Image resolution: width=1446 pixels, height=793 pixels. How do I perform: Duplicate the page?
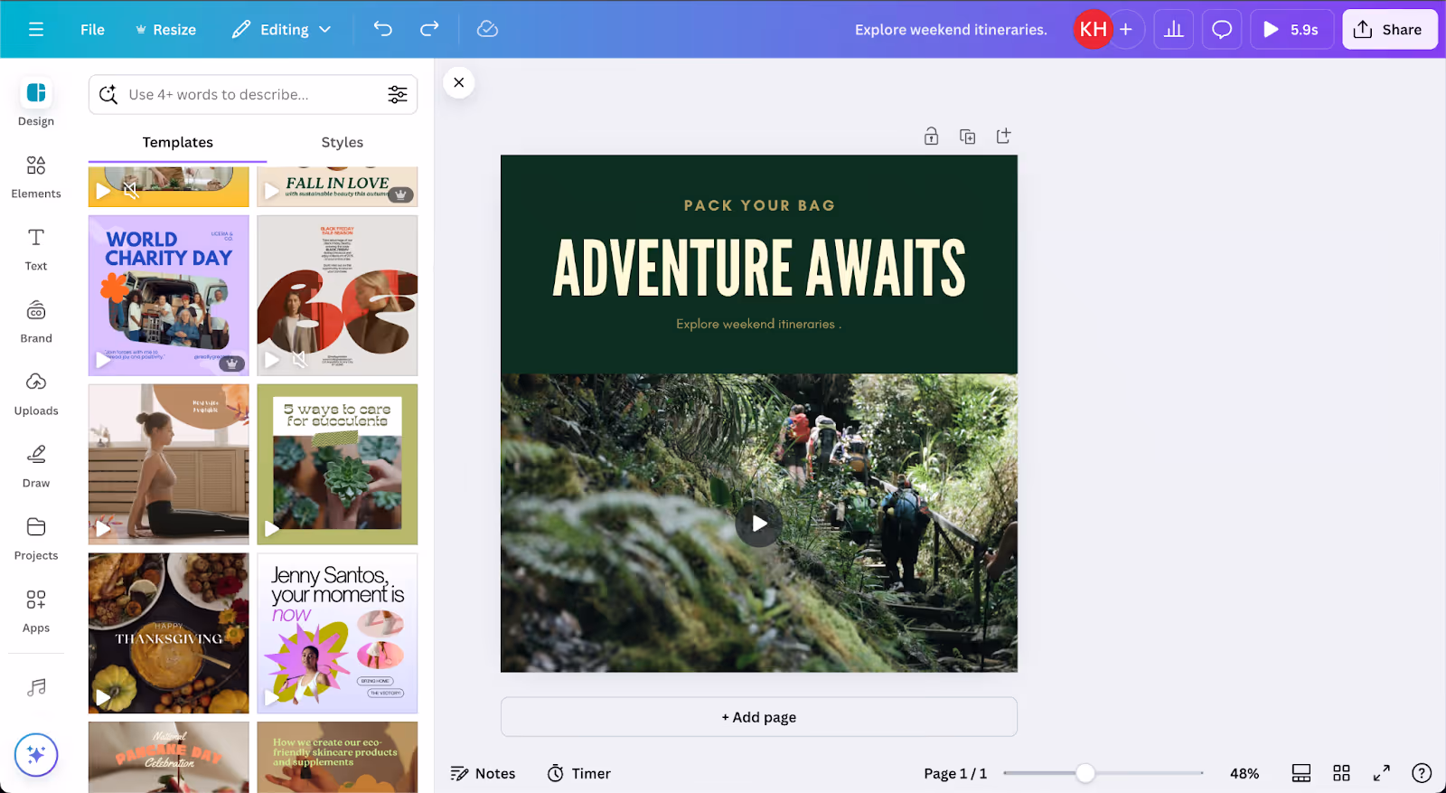pyautogui.click(x=967, y=137)
